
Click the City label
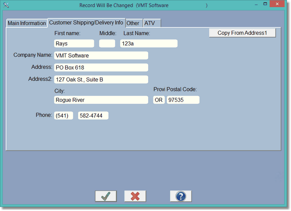click(60, 91)
